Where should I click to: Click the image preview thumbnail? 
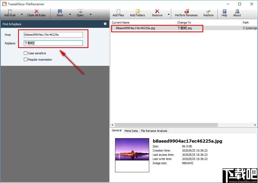132,155
